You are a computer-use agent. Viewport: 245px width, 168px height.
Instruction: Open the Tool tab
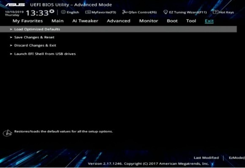(x=191, y=21)
